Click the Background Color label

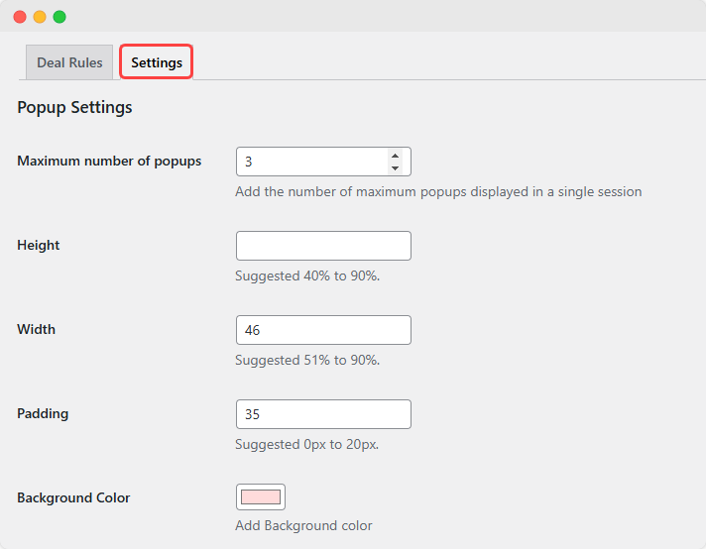pos(73,497)
